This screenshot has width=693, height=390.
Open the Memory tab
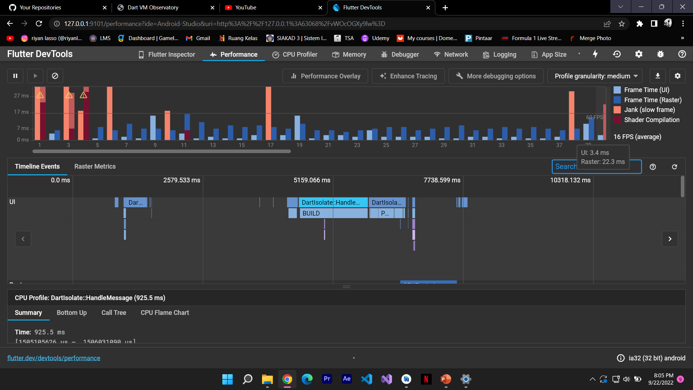(x=349, y=55)
